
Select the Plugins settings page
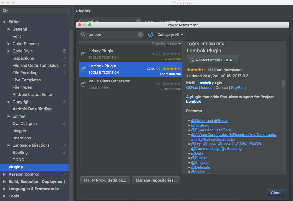(x=34, y=167)
